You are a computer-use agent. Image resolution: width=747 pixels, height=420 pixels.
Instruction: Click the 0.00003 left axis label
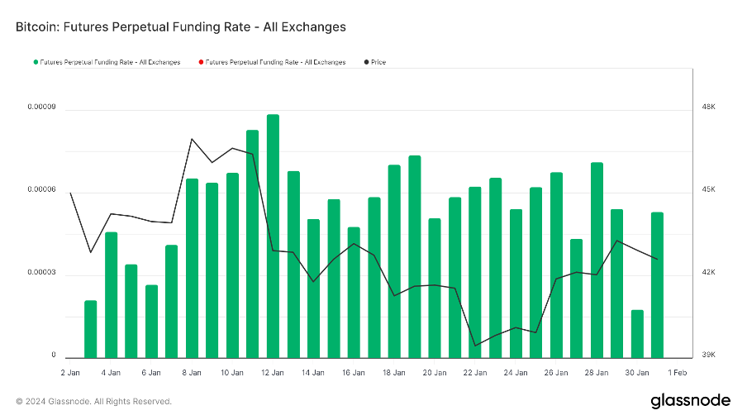[x=41, y=272]
